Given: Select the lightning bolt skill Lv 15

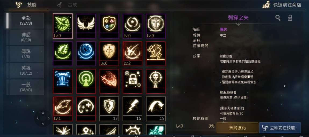Looking at the screenshot, I should (x=132, y=109).
